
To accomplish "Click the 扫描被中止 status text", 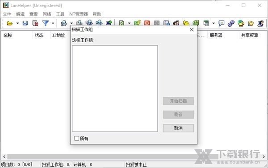I will pyautogui.click(x=136, y=164).
